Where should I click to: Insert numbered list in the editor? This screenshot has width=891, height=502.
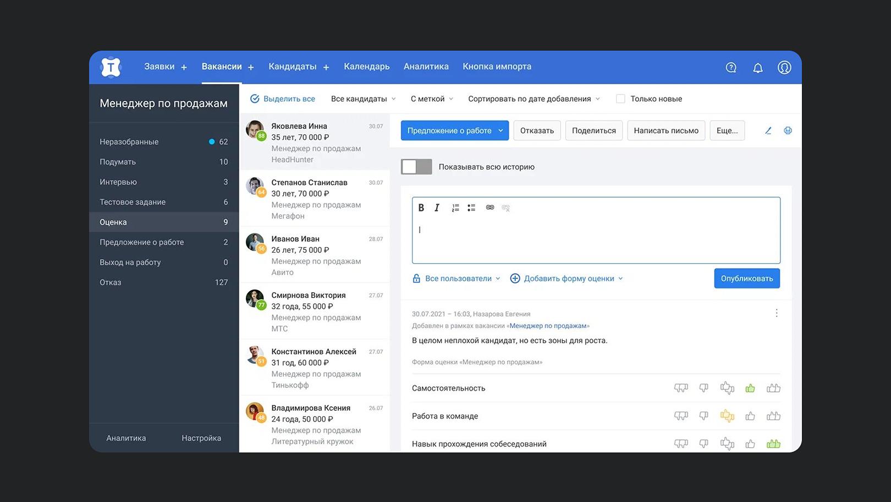point(455,208)
